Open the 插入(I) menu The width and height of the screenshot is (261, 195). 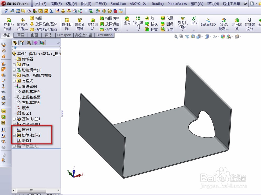click(x=86, y=4)
